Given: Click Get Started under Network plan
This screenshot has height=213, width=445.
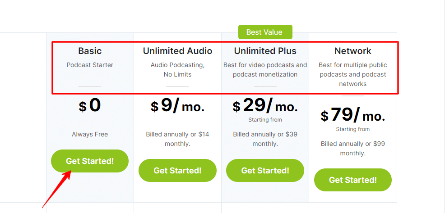Looking at the screenshot, I should pos(353,180).
